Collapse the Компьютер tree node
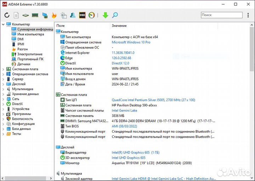 point(3,24)
